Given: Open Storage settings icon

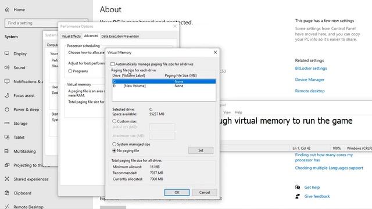Looking at the screenshot, I should click(7, 123).
